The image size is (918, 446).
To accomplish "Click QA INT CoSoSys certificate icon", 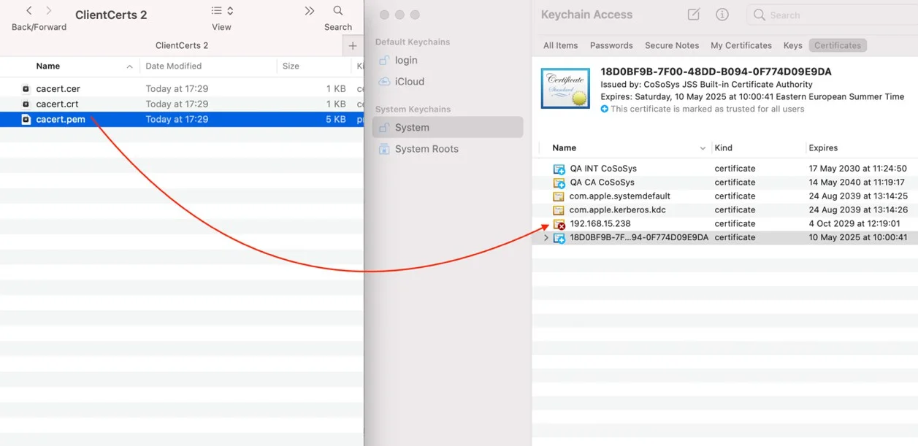I will pyautogui.click(x=559, y=169).
